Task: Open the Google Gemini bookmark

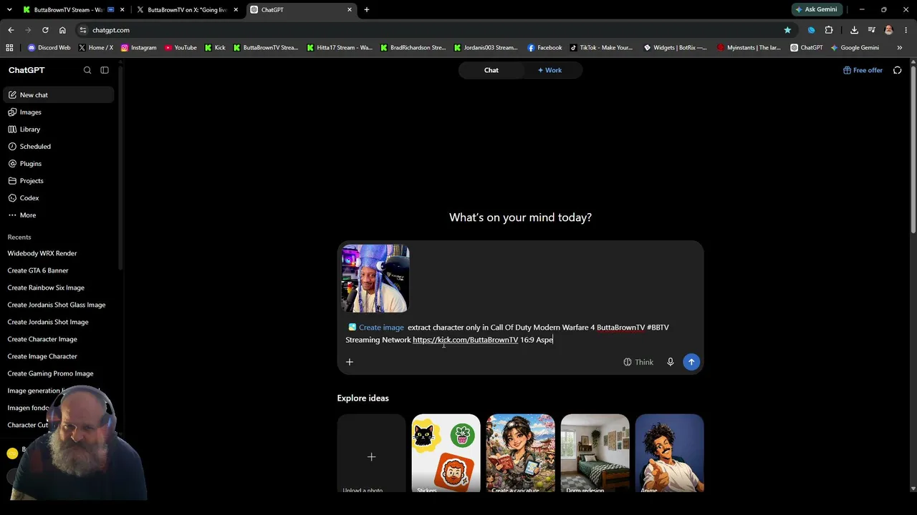Action: (x=855, y=48)
